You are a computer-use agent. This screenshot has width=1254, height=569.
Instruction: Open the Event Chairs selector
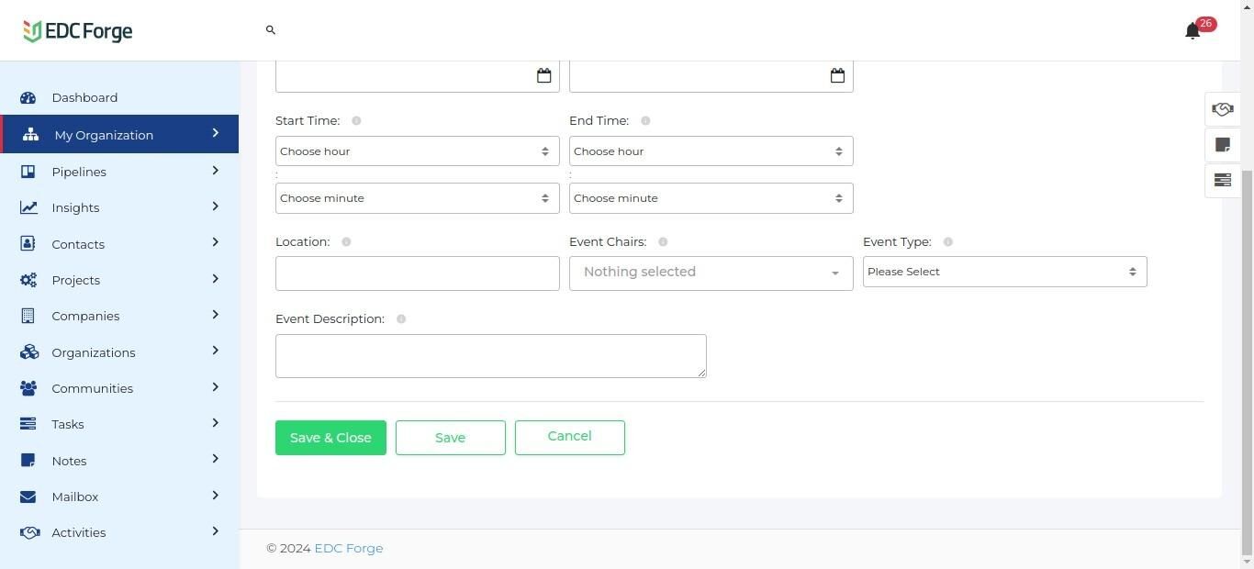click(x=711, y=273)
